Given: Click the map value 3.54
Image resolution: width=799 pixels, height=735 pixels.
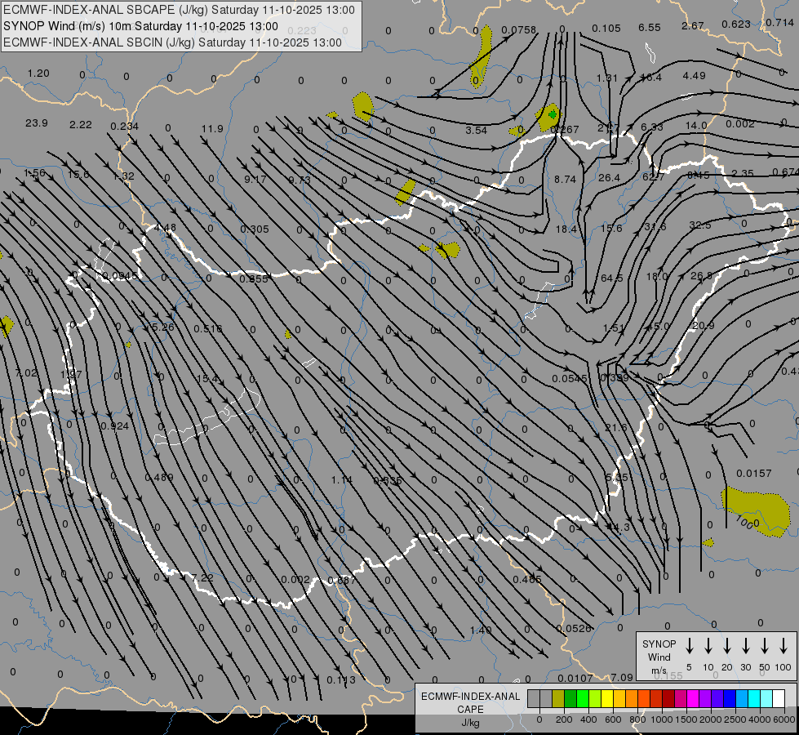Looking at the screenshot, I should pos(476,130).
